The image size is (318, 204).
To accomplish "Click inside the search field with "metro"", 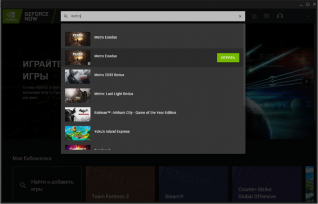I will point(153,16).
